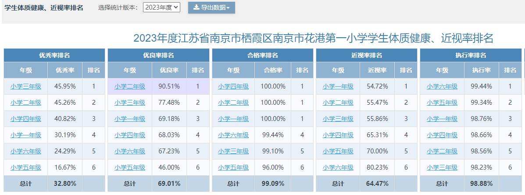This screenshot has height=195, width=525.
Task: Open 小学二年级 link in 优良率排名 table
Action: pos(130,86)
